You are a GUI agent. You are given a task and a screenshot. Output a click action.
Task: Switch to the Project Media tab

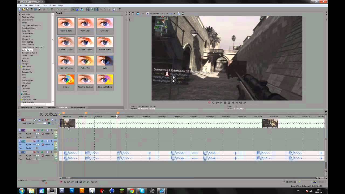click(26, 108)
